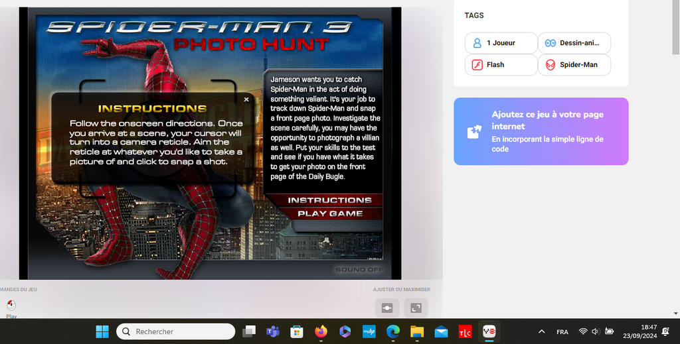This screenshot has width=680, height=344.
Task: Click the Rechercher search box in taskbar
Action: pyautogui.click(x=176, y=331)
